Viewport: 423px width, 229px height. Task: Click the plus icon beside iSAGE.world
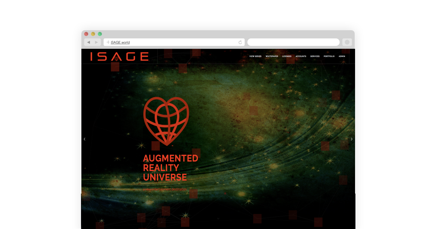108,42
